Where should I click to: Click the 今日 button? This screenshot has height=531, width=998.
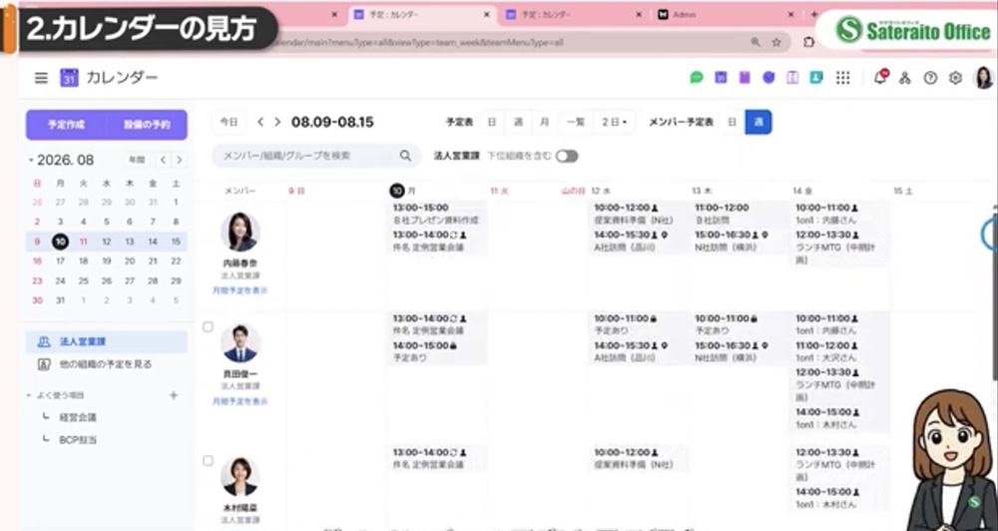click(x=230, y=122)
